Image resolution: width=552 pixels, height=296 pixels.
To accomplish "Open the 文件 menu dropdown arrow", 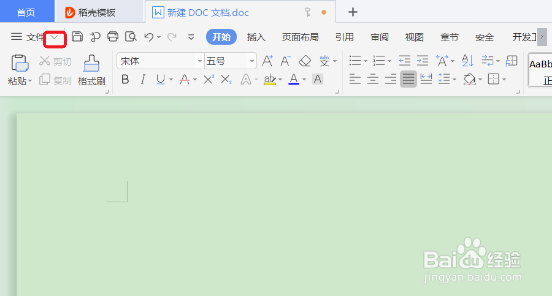I will [55, 37].
